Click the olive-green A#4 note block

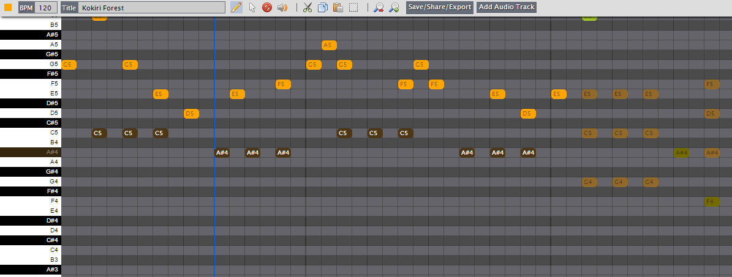point(681,153)
